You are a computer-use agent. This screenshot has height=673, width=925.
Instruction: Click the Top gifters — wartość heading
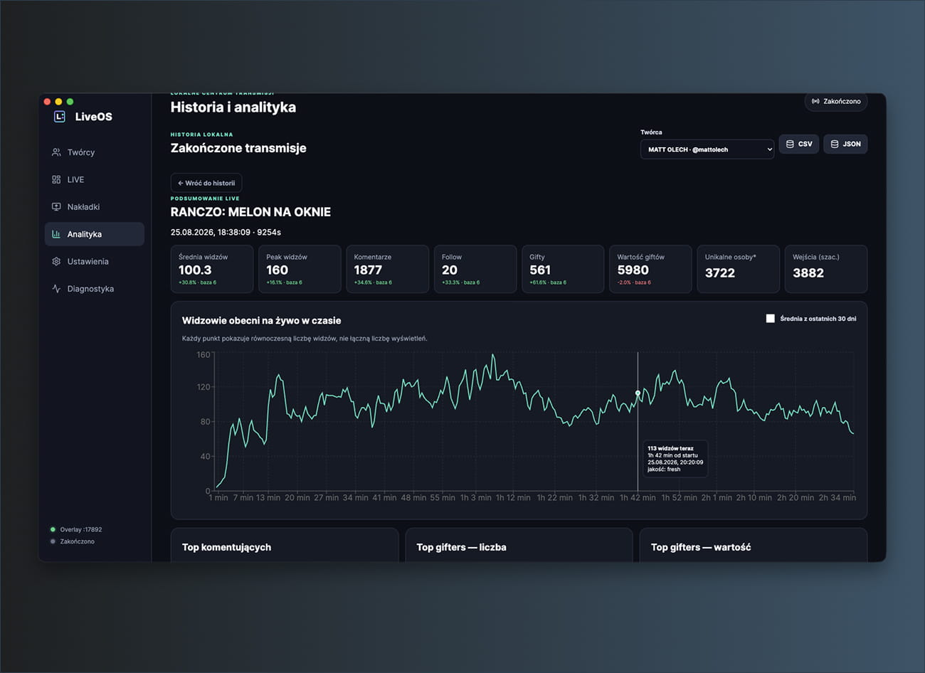coord(701,547)
